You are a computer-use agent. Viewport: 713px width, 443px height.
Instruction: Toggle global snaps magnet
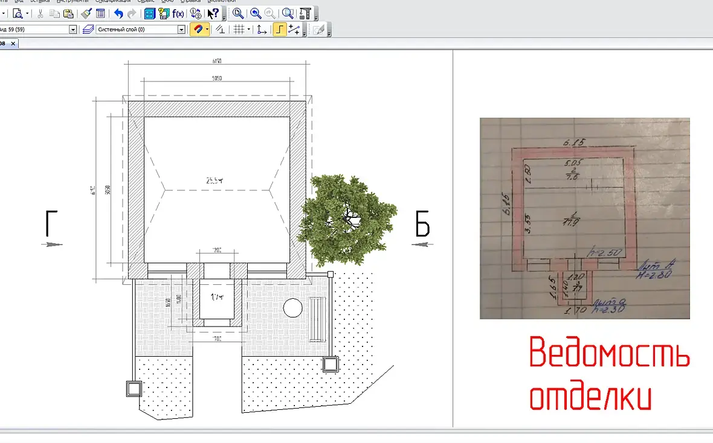click(198, 30)
